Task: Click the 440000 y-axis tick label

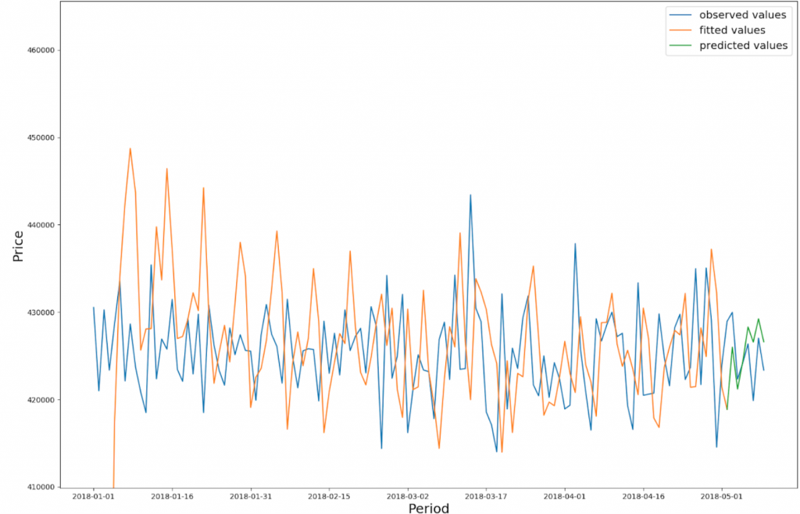Action: click(41, 225)
